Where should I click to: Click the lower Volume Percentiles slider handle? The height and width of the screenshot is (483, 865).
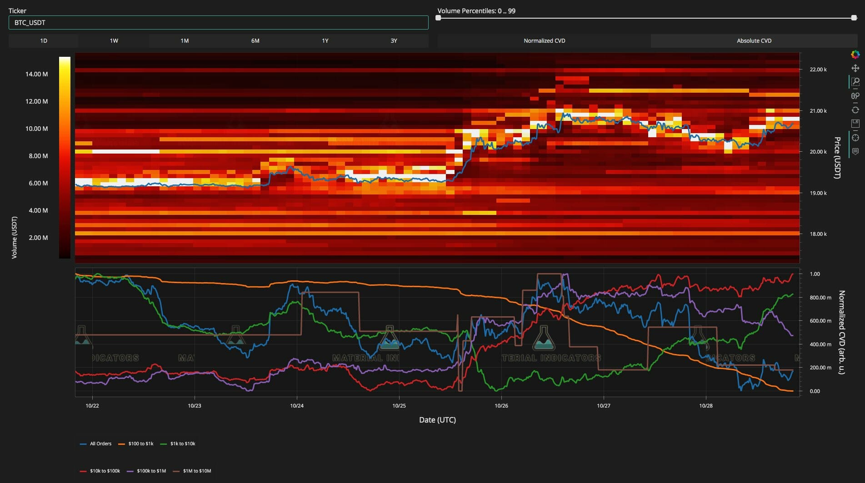438,18
